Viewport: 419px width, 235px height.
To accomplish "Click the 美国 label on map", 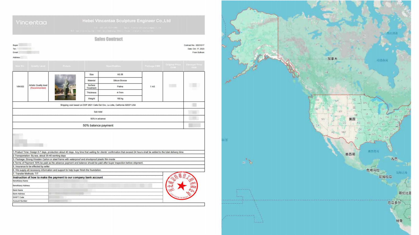I will (352, 119).
